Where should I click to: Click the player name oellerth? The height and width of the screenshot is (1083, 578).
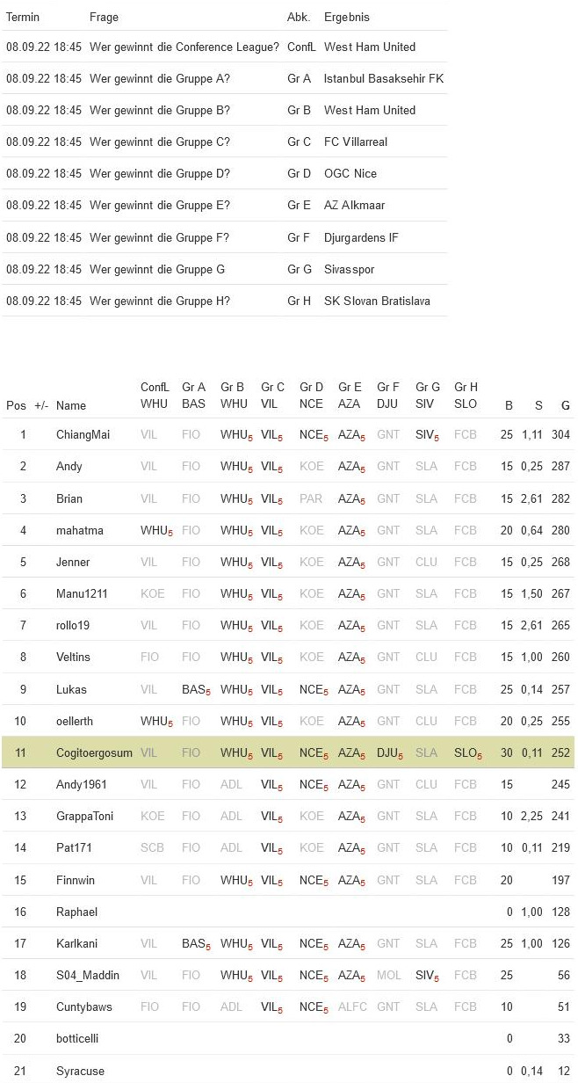tap(76, 721)
